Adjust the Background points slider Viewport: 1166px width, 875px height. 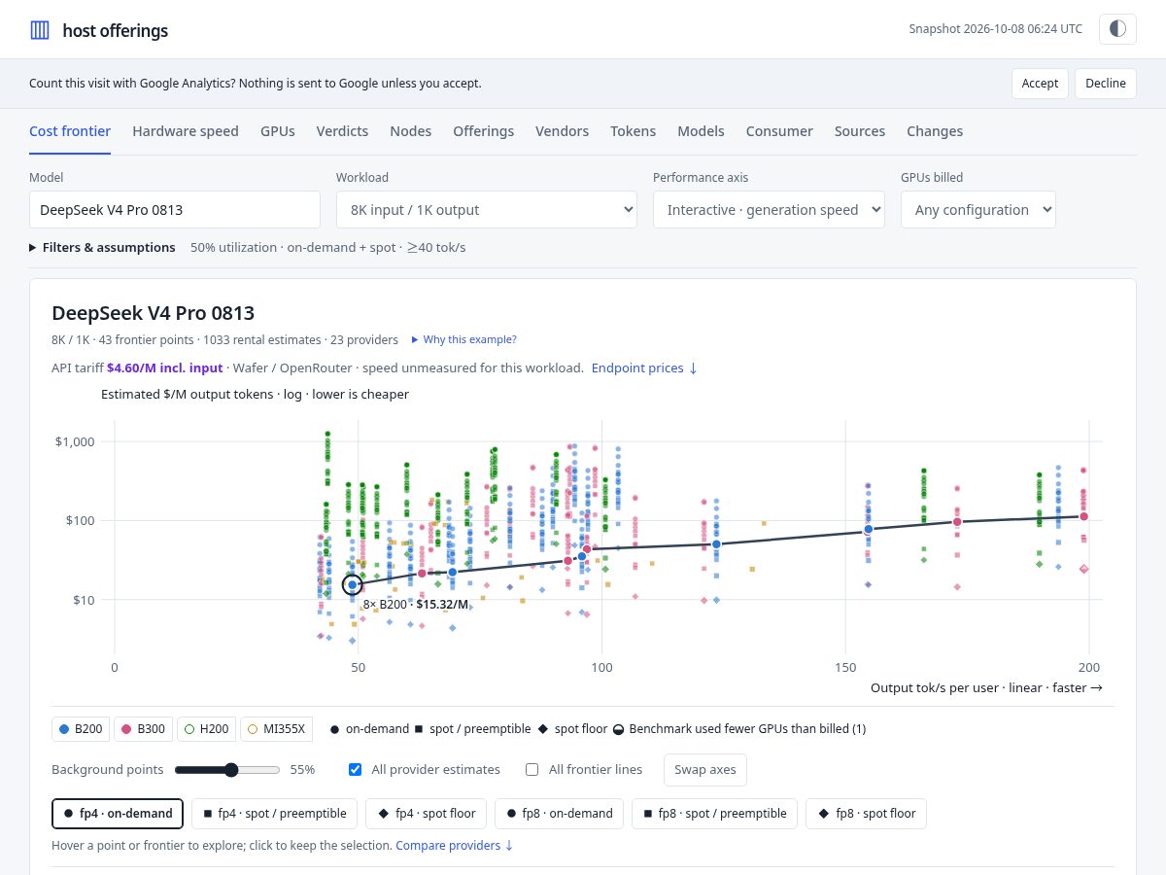pos(227,770)
